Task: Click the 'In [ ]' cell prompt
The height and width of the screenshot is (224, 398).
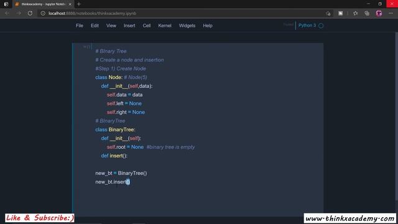Action: (86, 47)
